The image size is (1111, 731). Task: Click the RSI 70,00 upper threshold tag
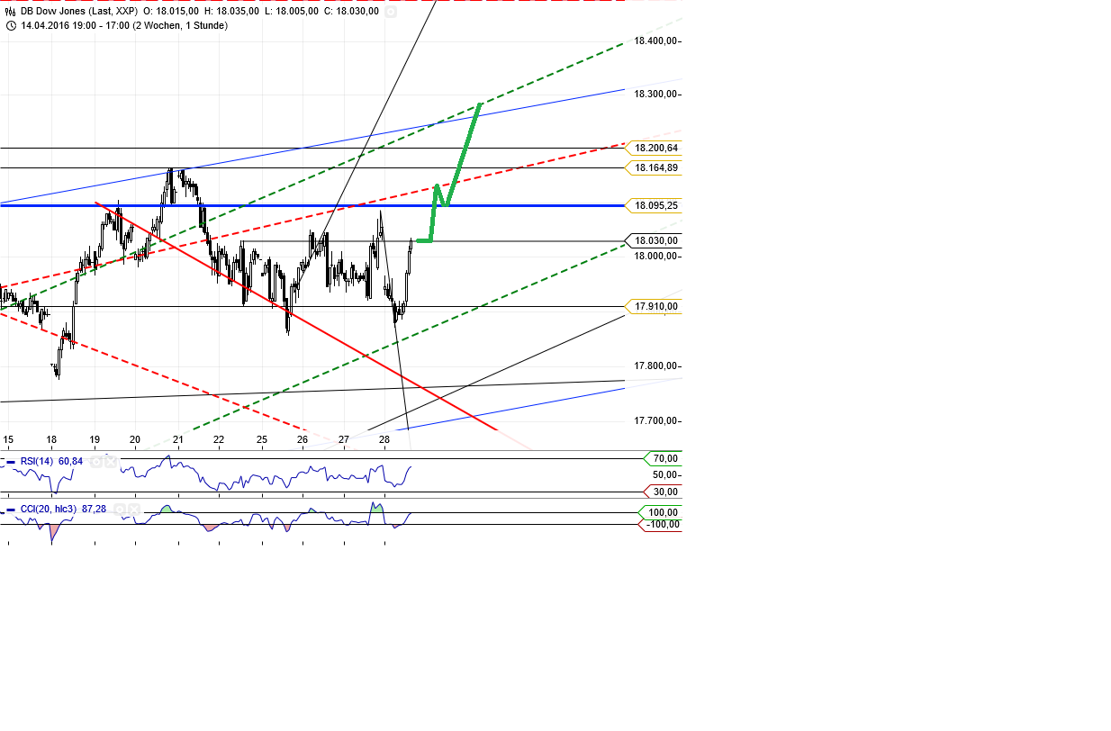click(x=664, y=459)
